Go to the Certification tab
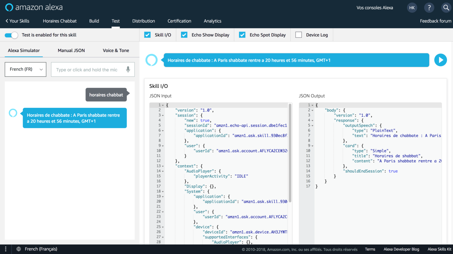This screenshot has width=453, height=254. (x=179, y=21)
